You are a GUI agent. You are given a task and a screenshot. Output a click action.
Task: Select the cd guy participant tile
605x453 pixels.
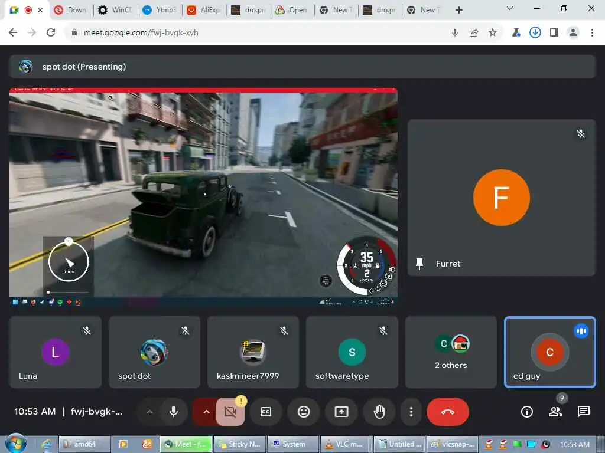click(x=550, y=352)
